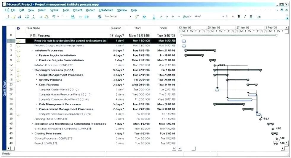The image size is (291, 158).
Task: Click the AutoFilter icon after Underline
Action: tap(259, 17)
